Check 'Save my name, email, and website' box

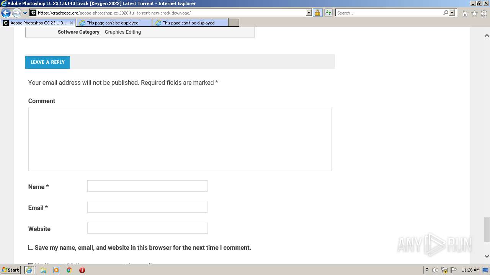coord(31,247)
